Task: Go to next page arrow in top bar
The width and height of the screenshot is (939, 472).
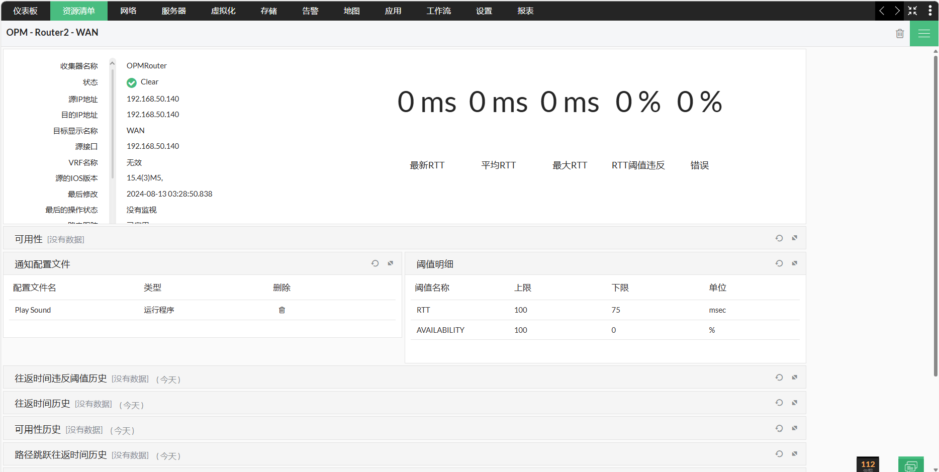Action: point(897,11)
